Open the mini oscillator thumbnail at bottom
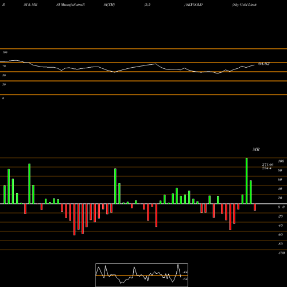This screenshot has height=287, width=287. 142,275
